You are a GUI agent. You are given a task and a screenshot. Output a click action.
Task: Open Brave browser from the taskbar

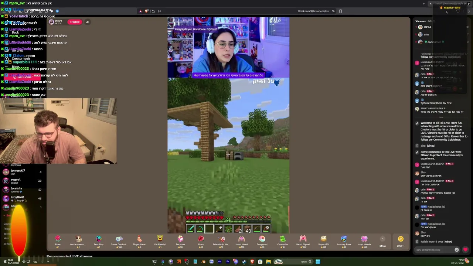click(x=252, y=262)
